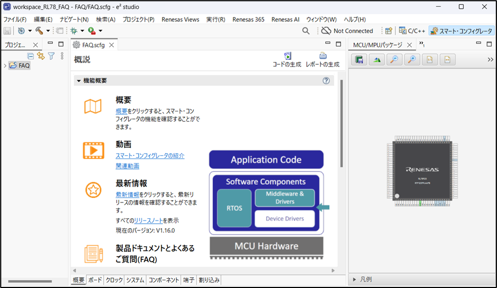
Task: Open the Build hammer dropdown arrow
Action: [x=48, y=31]
